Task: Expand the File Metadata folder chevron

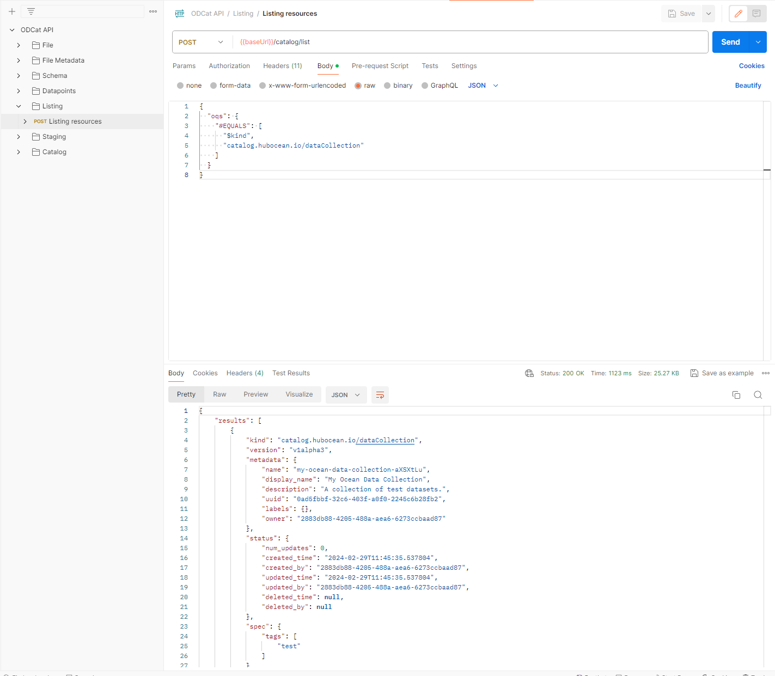Action: pyautogui.click(x=19, y=60)
